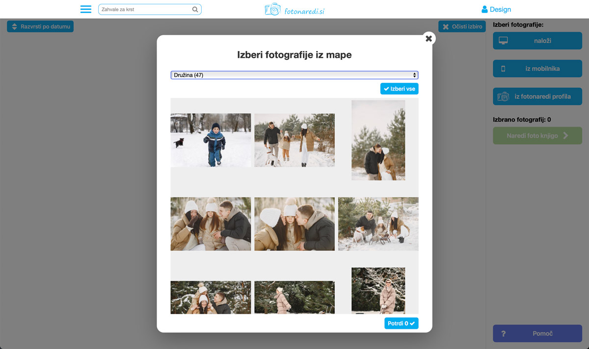Select the woman standing by snowy tree photo

378,290
